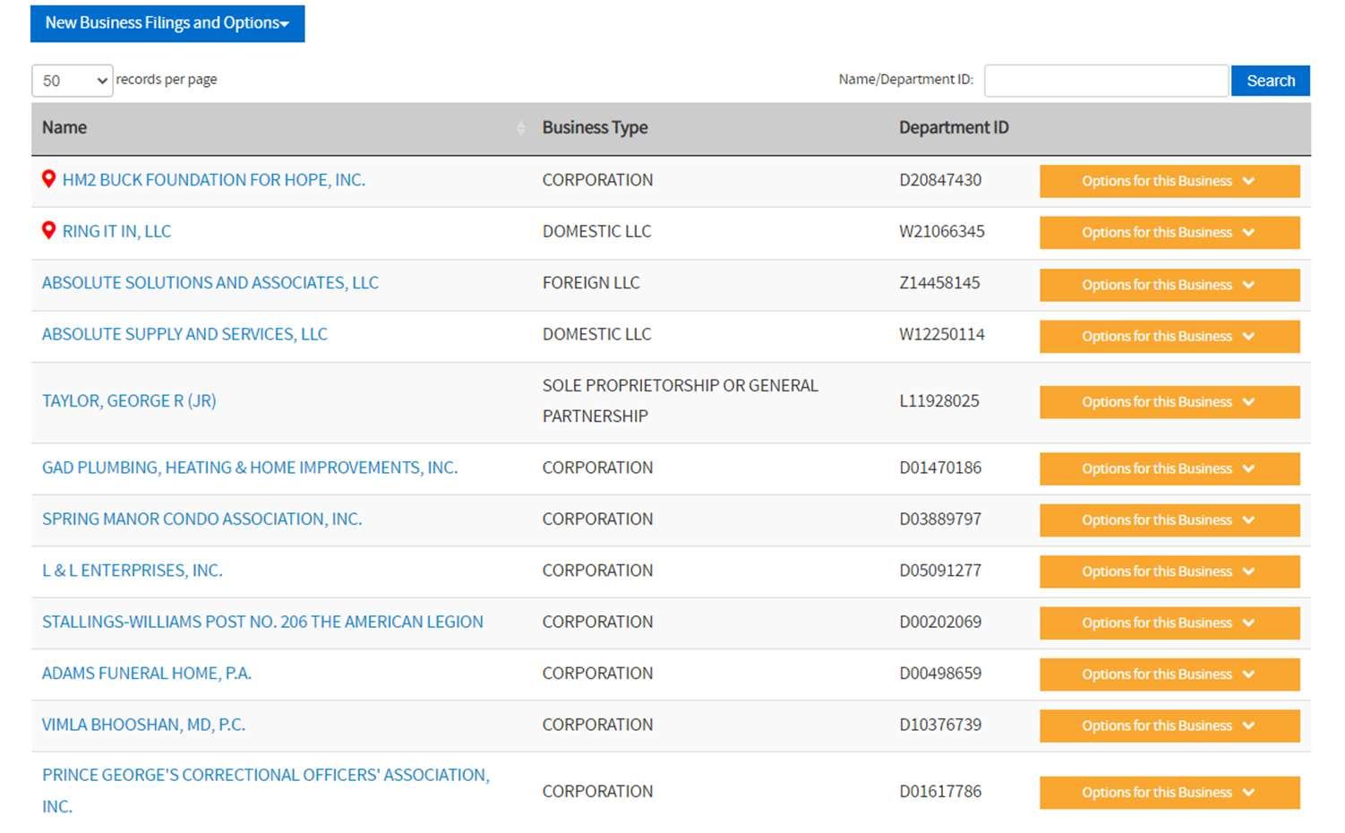Expand options for VIMLA BHOOSHAN, MD, P.C.
The image size is (1345, 833).
tap(1169, 726)
